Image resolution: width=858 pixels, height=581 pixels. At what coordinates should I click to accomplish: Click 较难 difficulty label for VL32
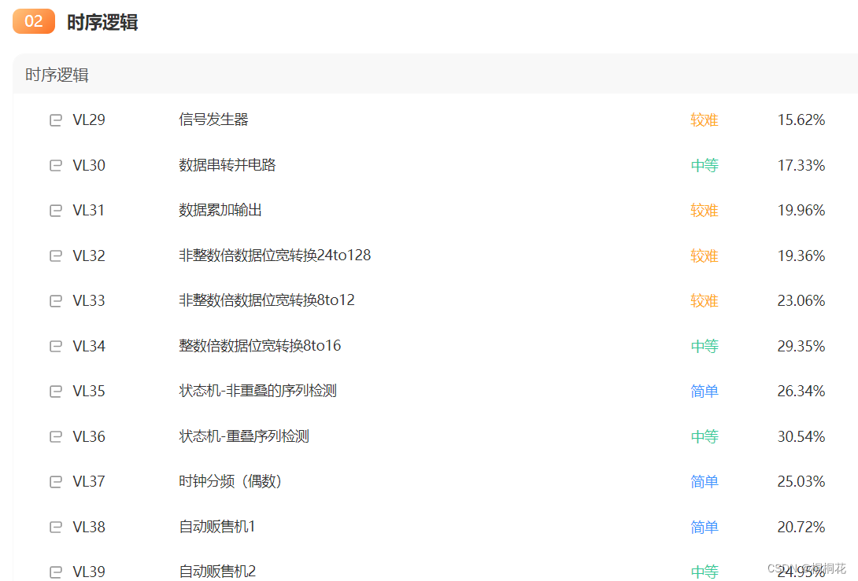click(705, 256)
